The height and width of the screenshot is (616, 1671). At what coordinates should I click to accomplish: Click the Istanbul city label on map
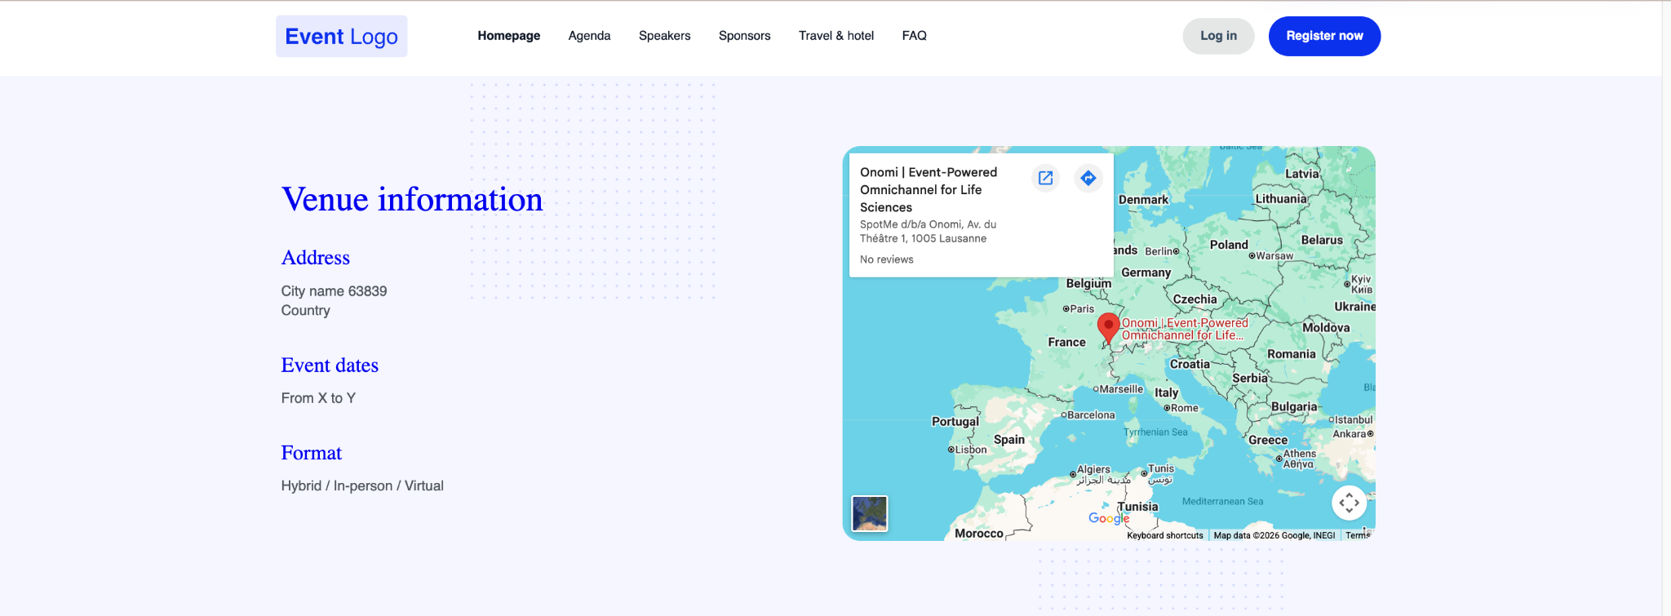pos(1354,420)
